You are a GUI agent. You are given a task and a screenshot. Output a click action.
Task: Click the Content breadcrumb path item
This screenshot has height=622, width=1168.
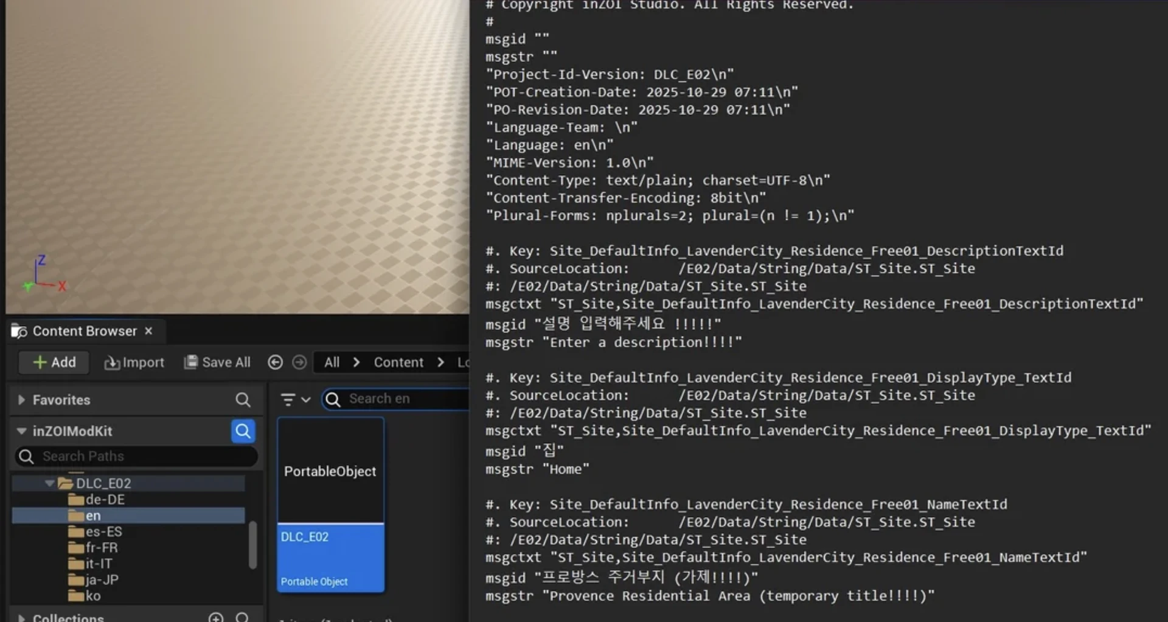click(398, 362)
